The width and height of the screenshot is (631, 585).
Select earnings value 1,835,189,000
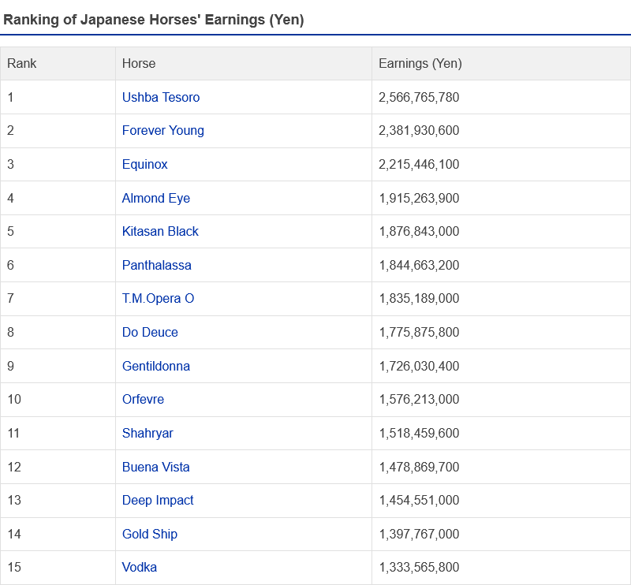click(x=419, y=299)
